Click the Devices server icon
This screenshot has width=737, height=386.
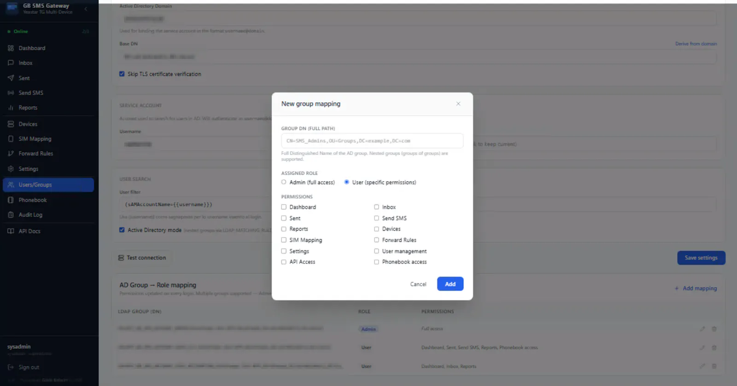point(11,124)
